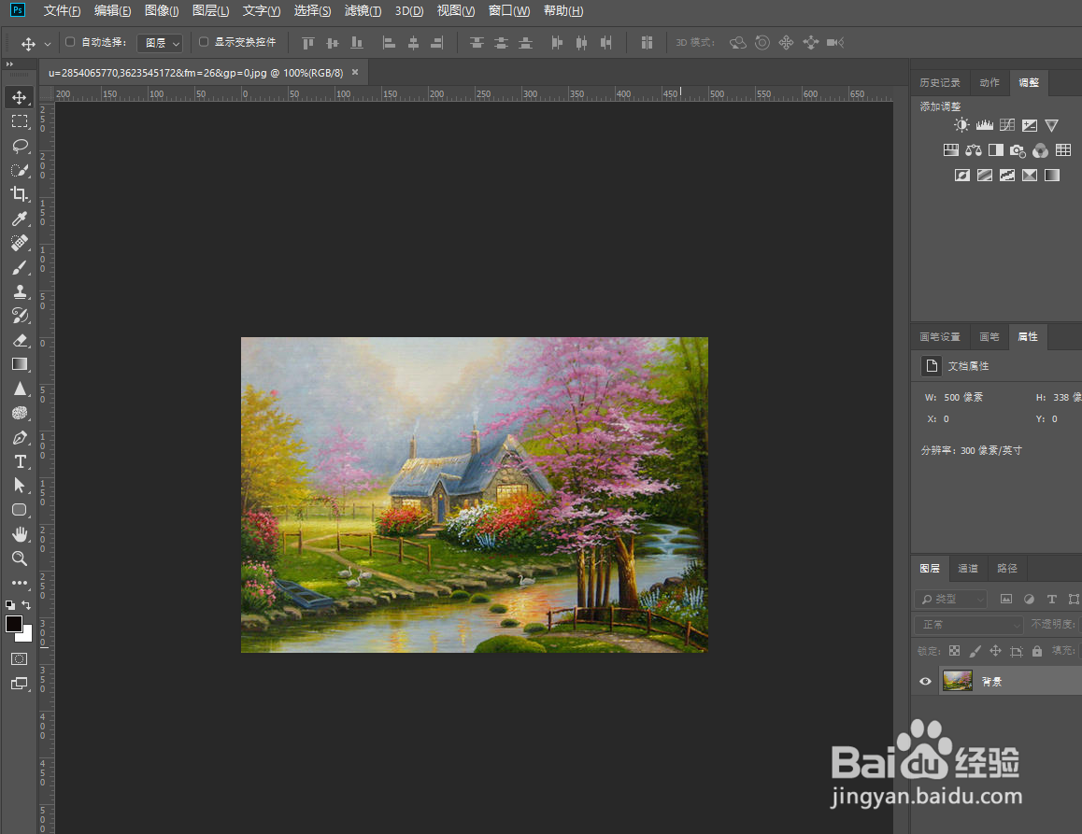Select the Crop tool
This screenshot has height=834, width=1082.
pyautogui.click(x=20, y=194)
